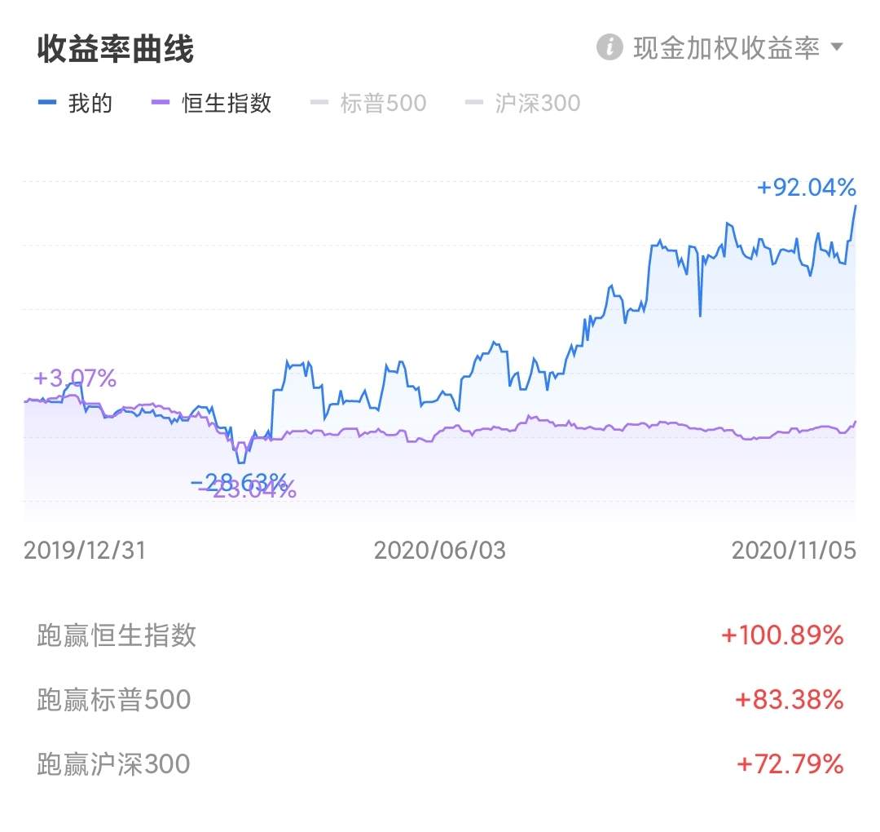Click the info icon beside 现金加权收益率
The height and width of the screenshot is (832, 880).
click(609, 47)
